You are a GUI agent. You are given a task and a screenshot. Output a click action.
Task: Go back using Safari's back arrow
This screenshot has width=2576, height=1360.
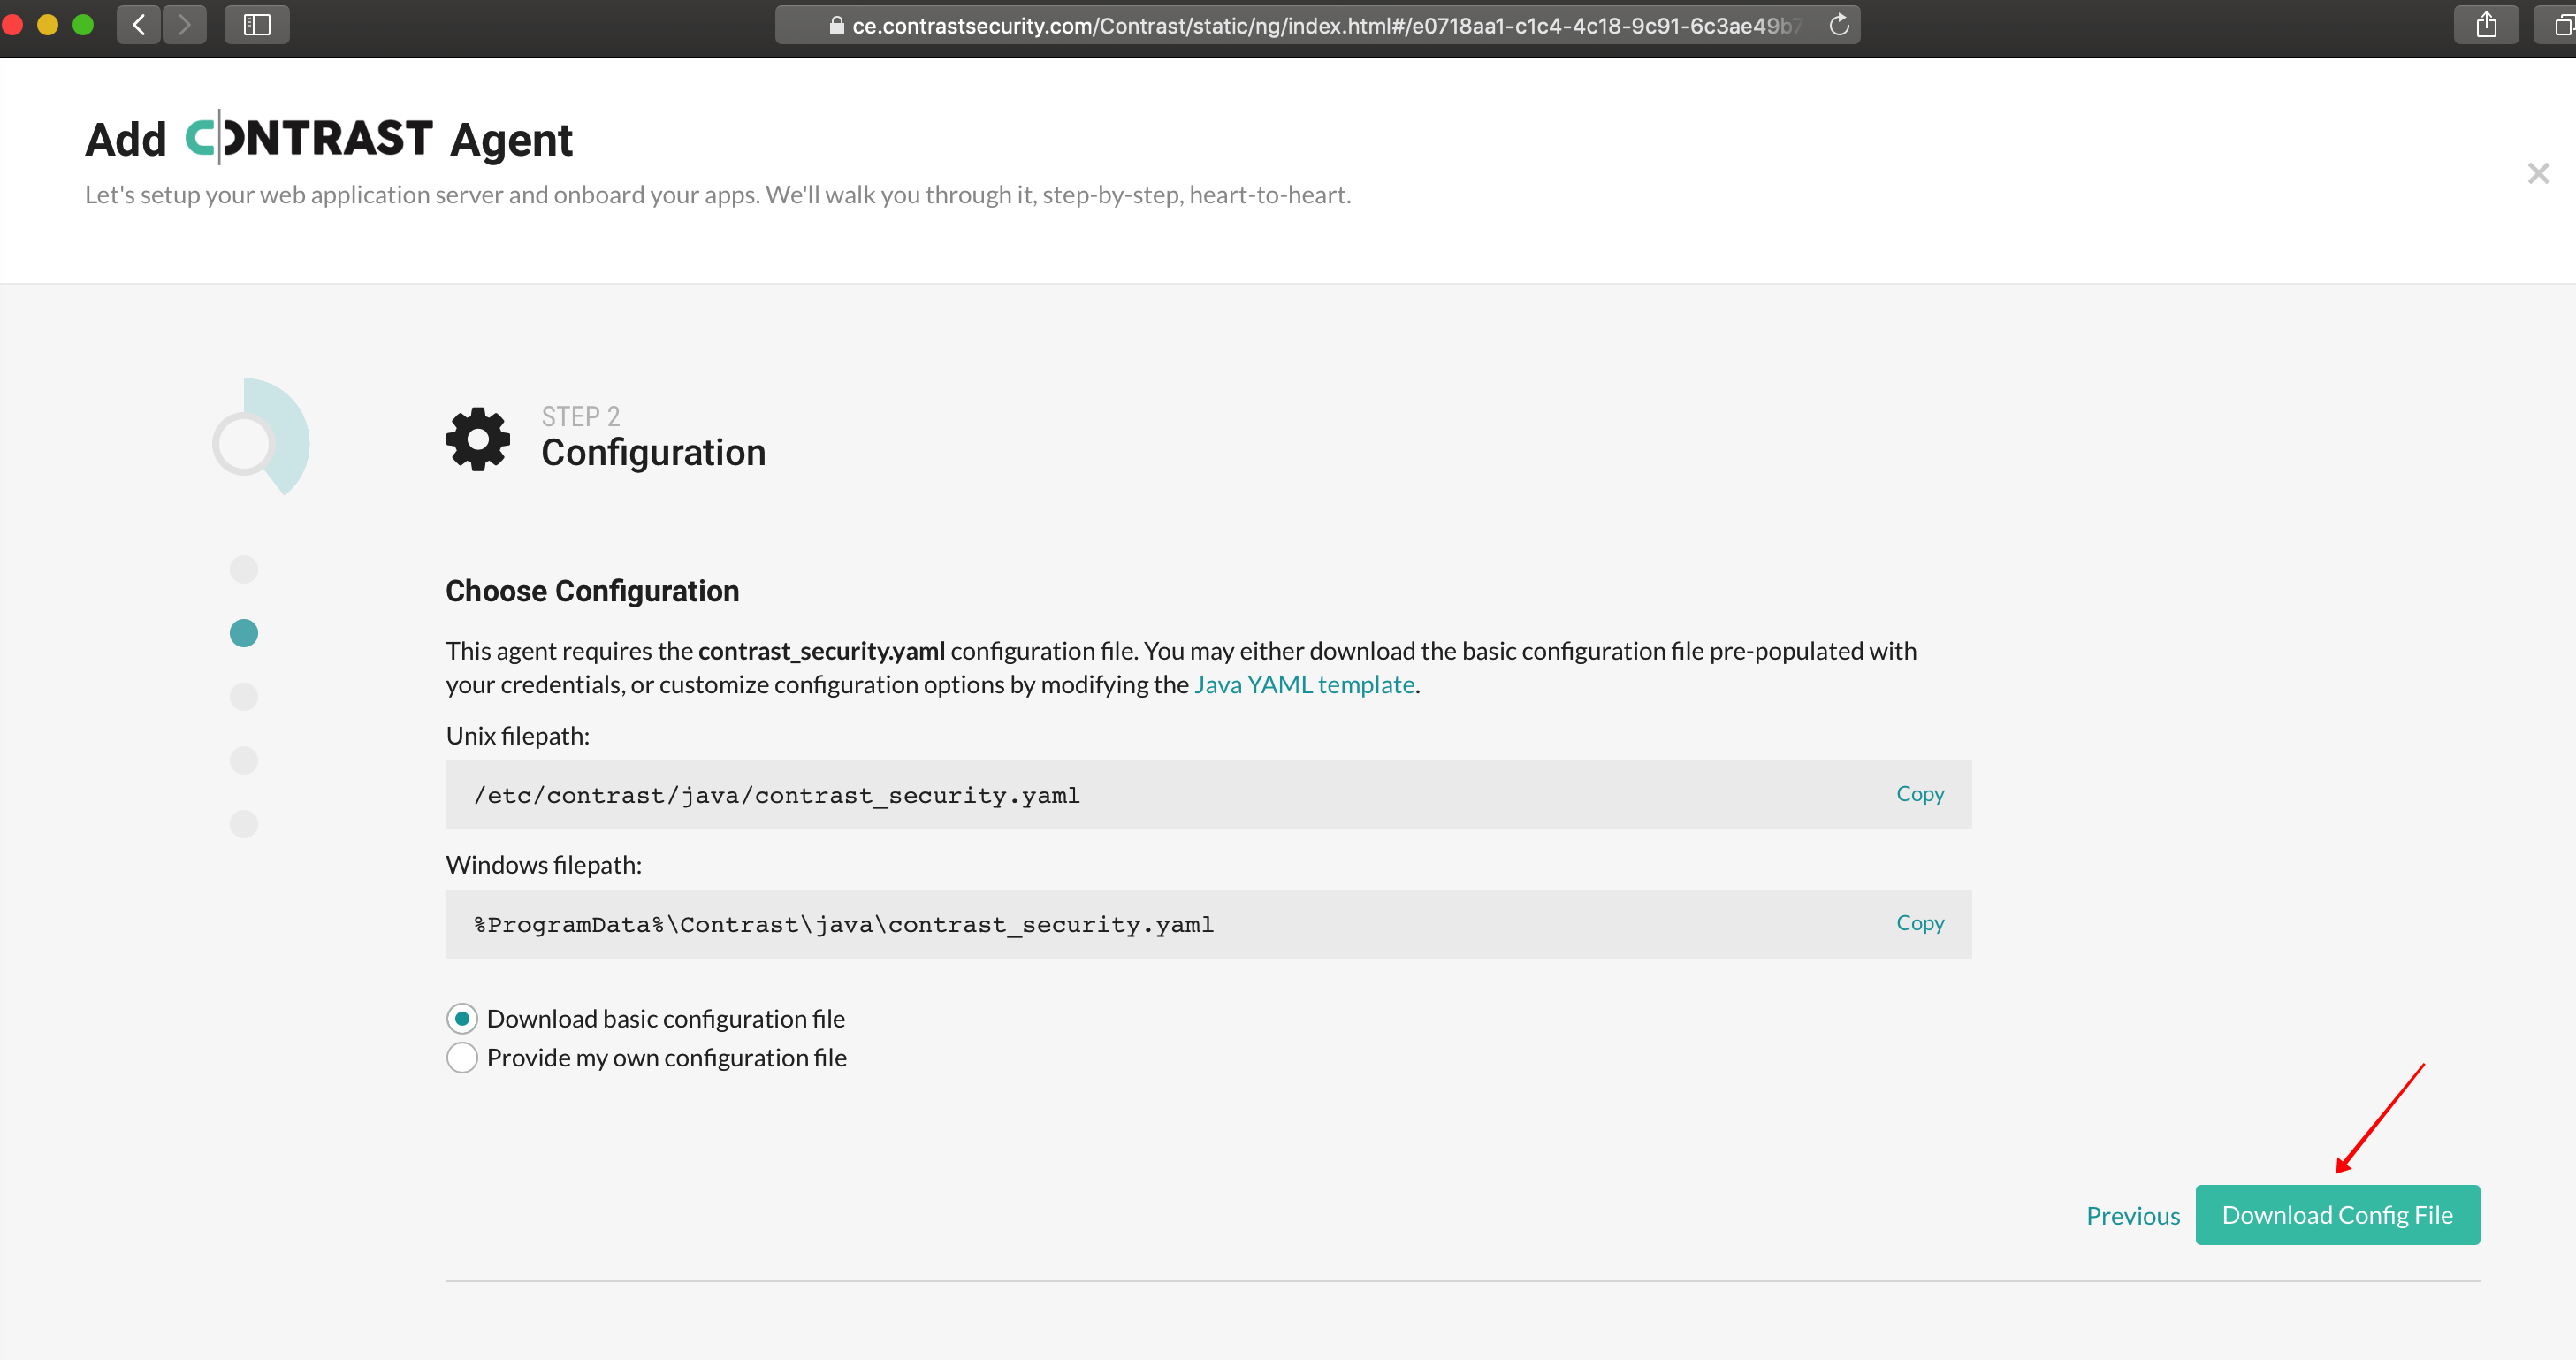point(139,24)
